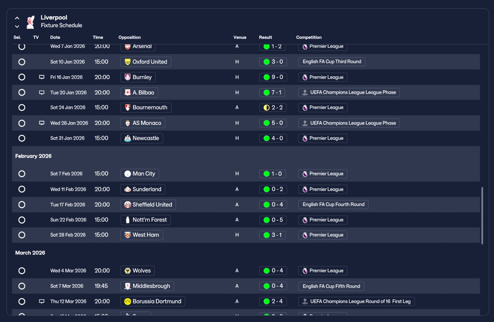
Task: Click the TV icon on Burnley fixture
Action: (42, 77)
